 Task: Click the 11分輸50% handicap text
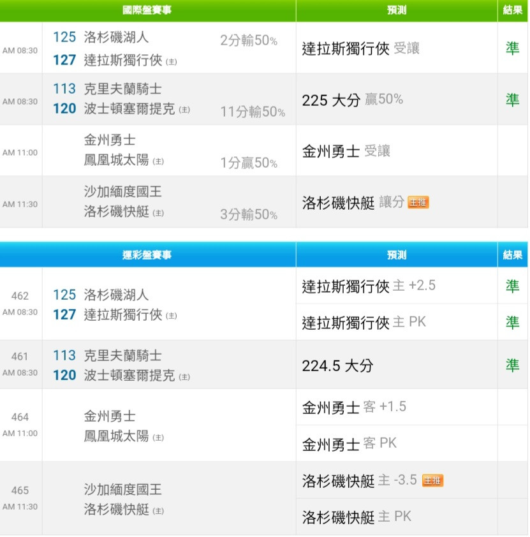click(x=253, y=112)
